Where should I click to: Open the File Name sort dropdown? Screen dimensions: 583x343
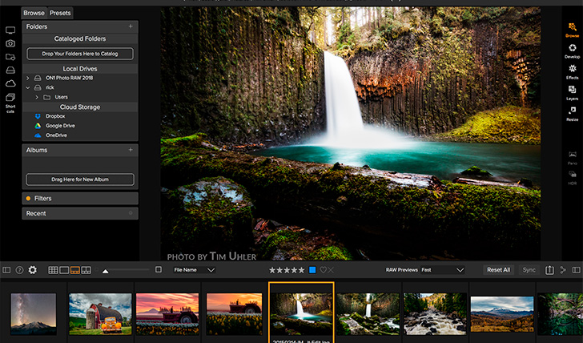[x=195, y=270]
